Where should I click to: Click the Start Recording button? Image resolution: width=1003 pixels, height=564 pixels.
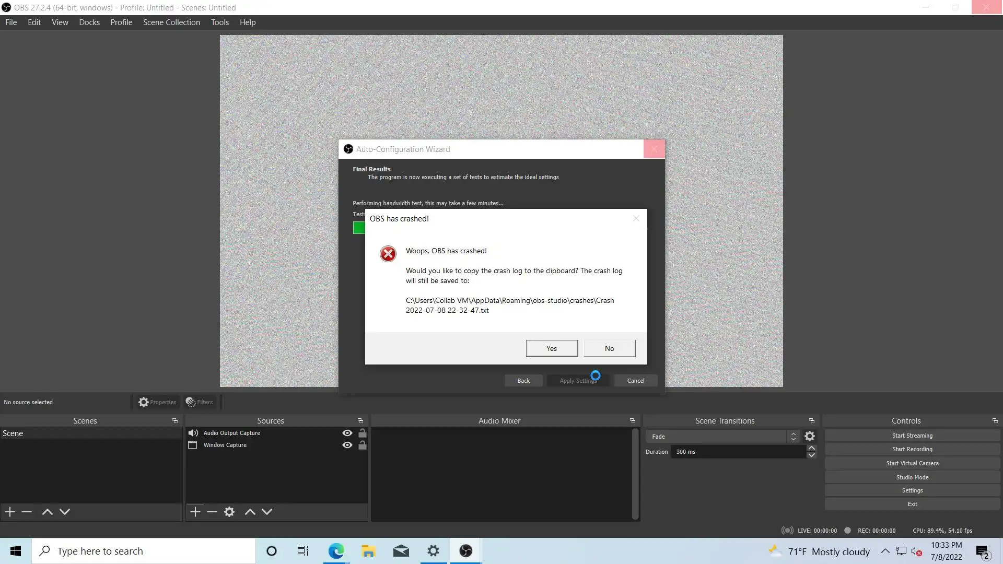coord(912,449)
